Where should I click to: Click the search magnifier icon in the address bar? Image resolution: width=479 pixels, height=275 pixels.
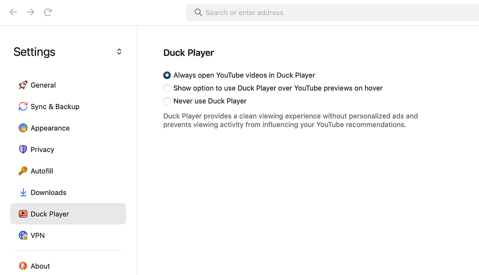pos(198,12)
